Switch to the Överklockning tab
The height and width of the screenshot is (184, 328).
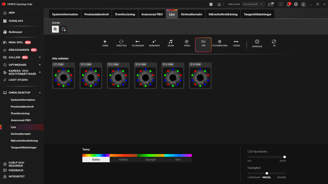pos(125,14)
